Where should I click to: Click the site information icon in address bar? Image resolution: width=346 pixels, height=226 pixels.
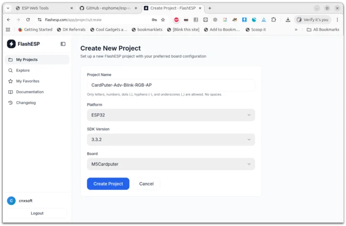pos(40,20)
